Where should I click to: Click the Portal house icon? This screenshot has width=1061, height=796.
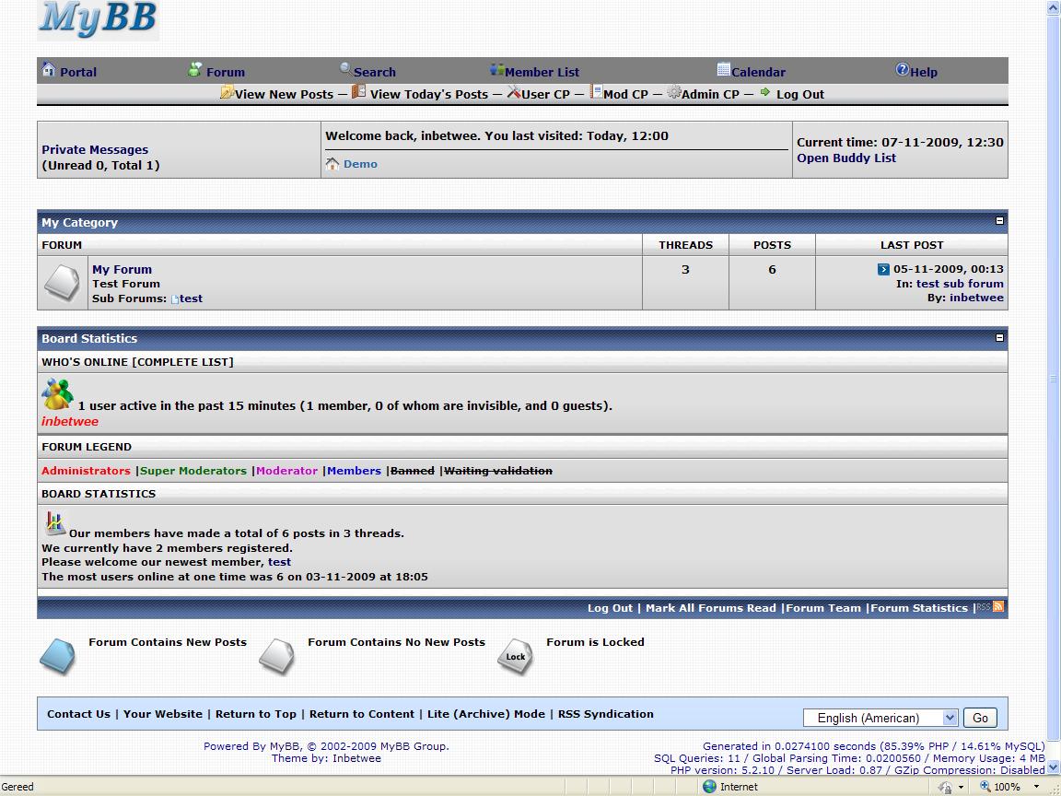tap(49, 69)
